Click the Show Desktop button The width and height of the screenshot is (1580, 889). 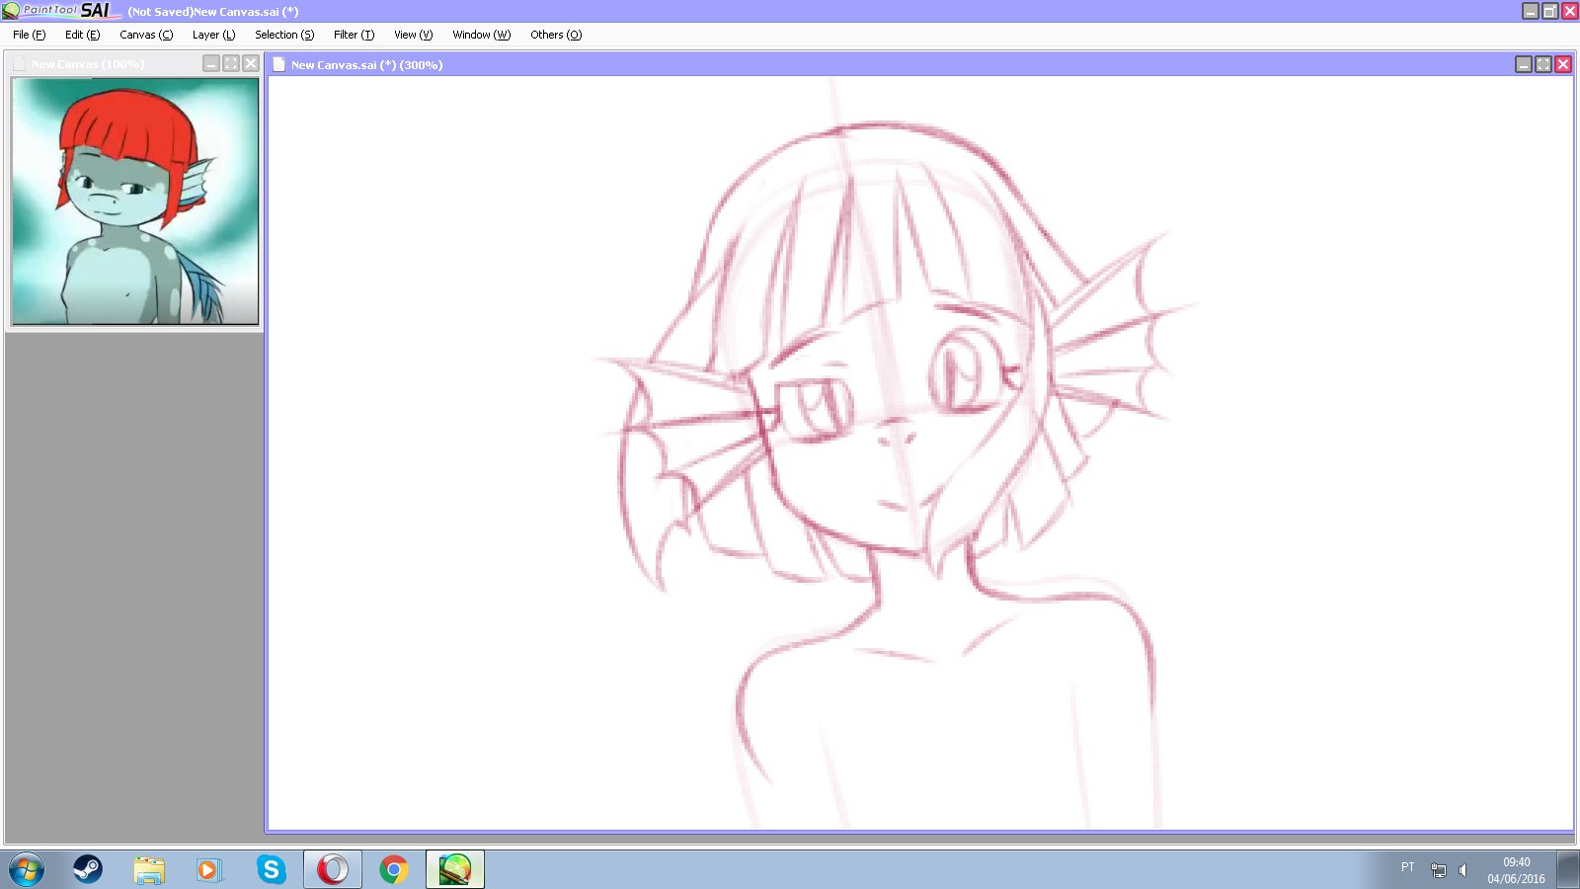(1568, 869)
